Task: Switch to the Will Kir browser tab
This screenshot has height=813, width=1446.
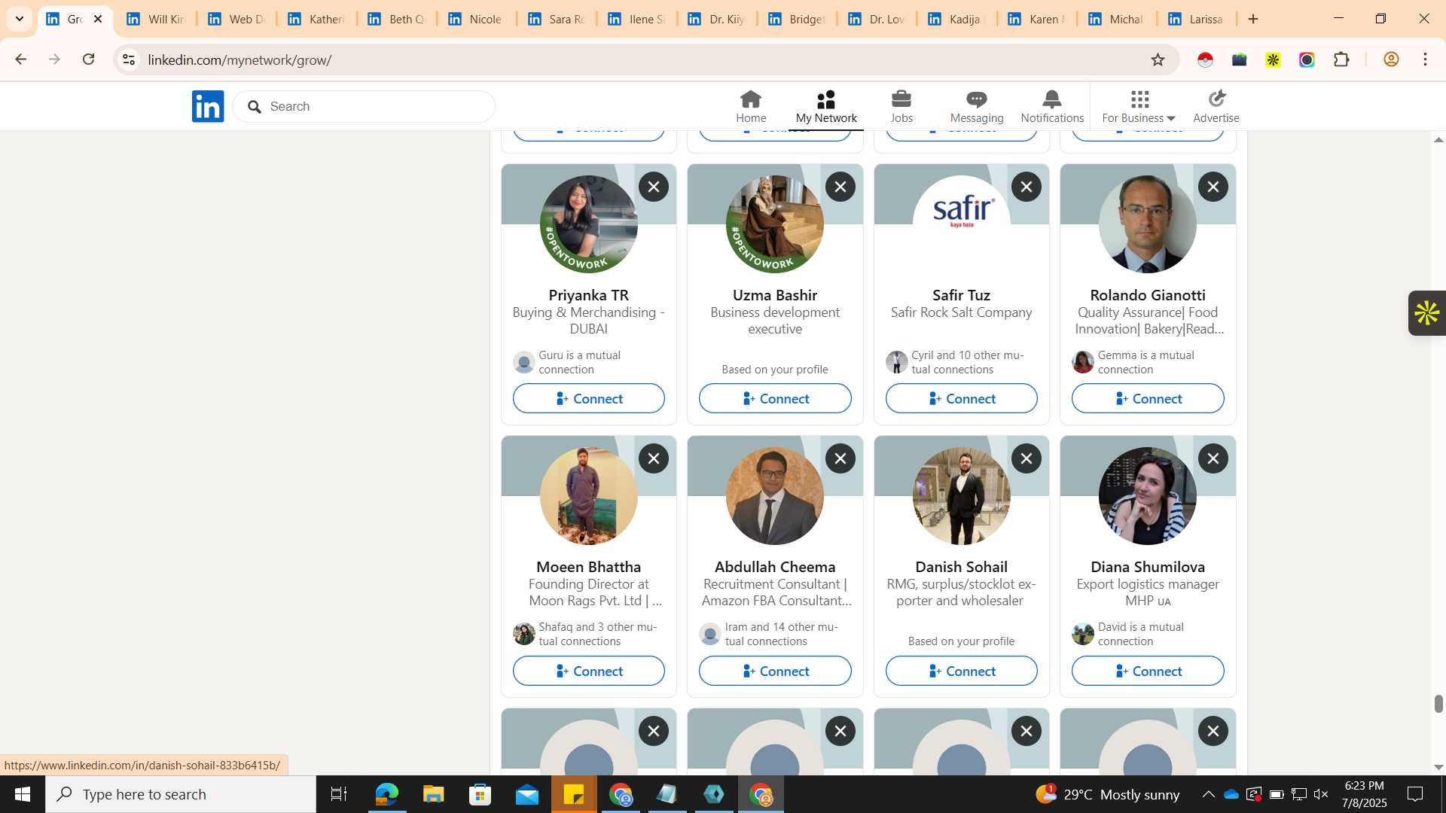Action: click(x=155, y=19)
